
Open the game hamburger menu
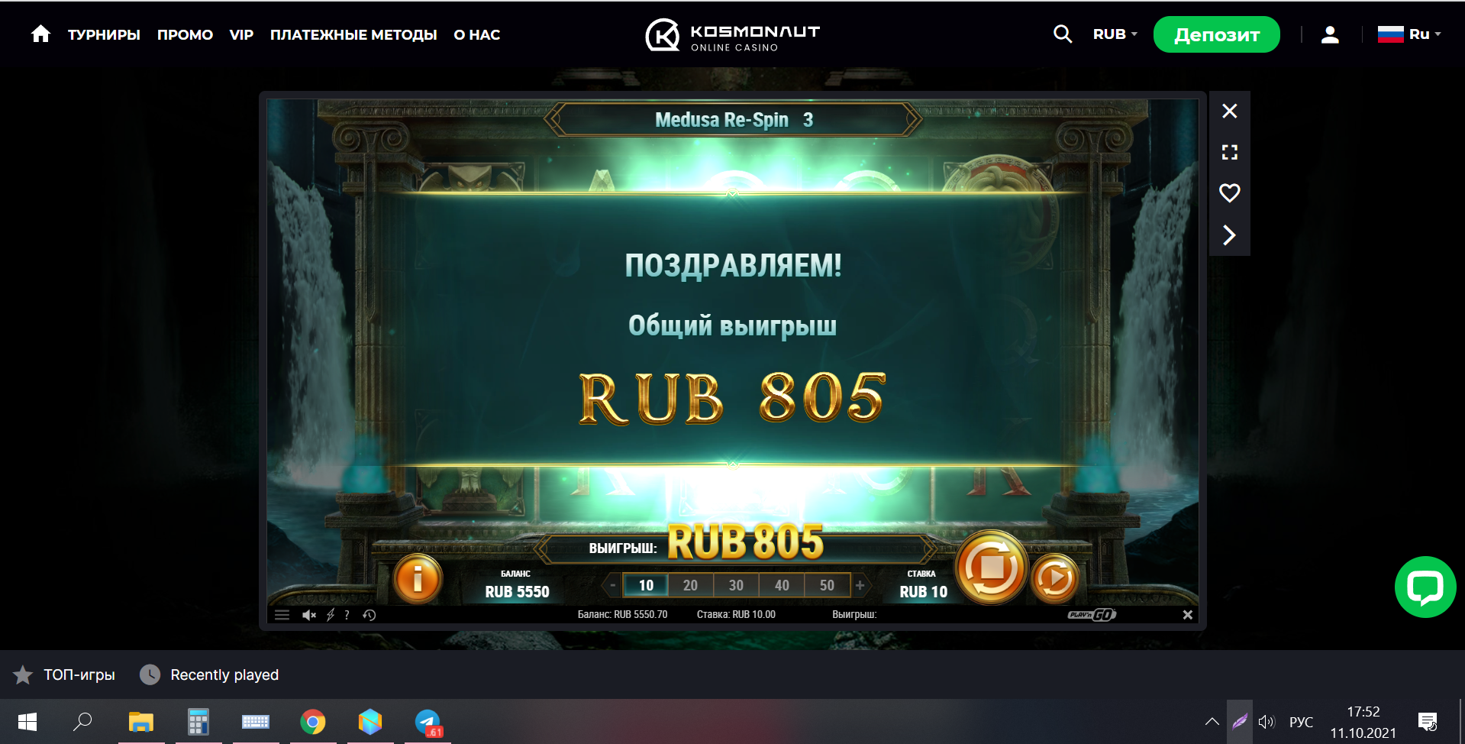coord(282,615)
